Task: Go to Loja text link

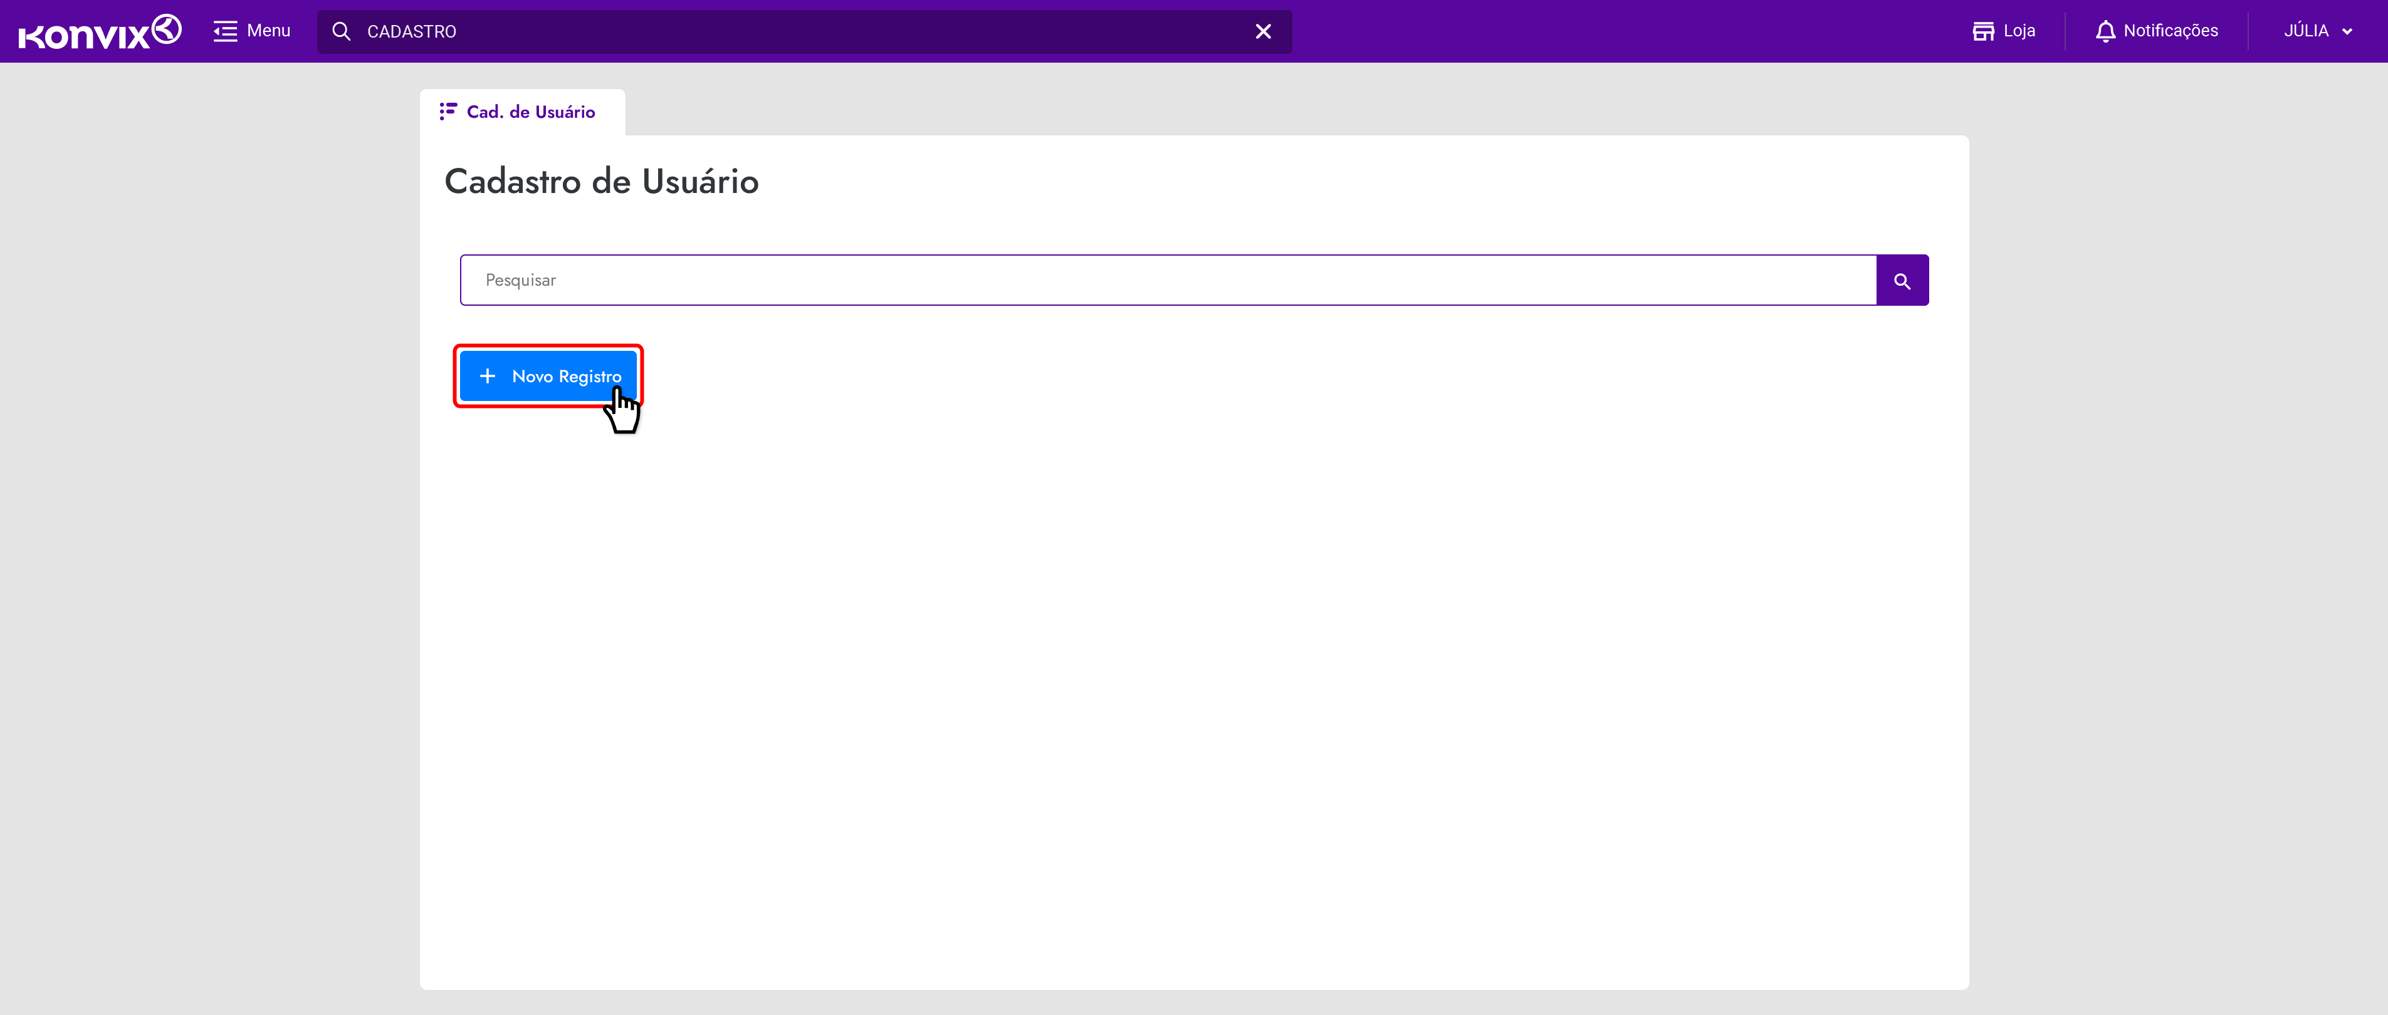Action: point(2019,31)
